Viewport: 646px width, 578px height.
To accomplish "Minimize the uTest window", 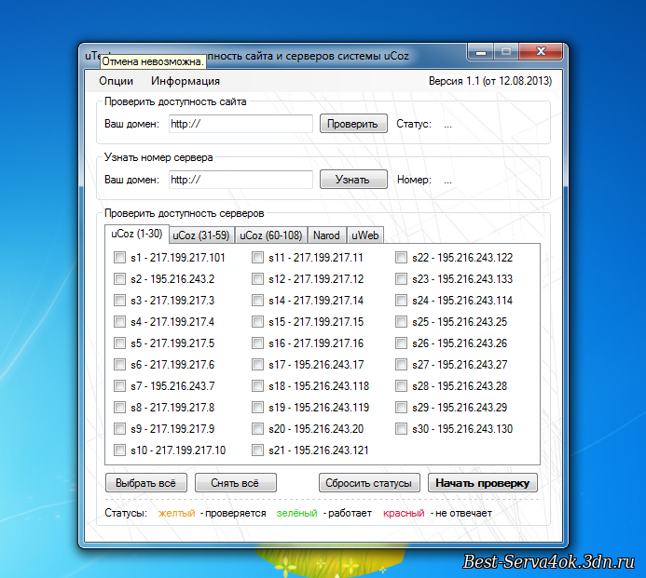I will tap(480, 52).
